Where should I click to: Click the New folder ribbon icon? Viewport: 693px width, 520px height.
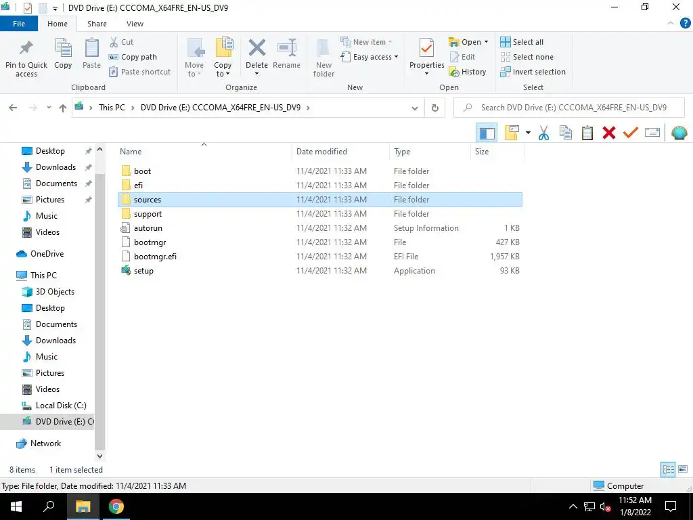323,49
